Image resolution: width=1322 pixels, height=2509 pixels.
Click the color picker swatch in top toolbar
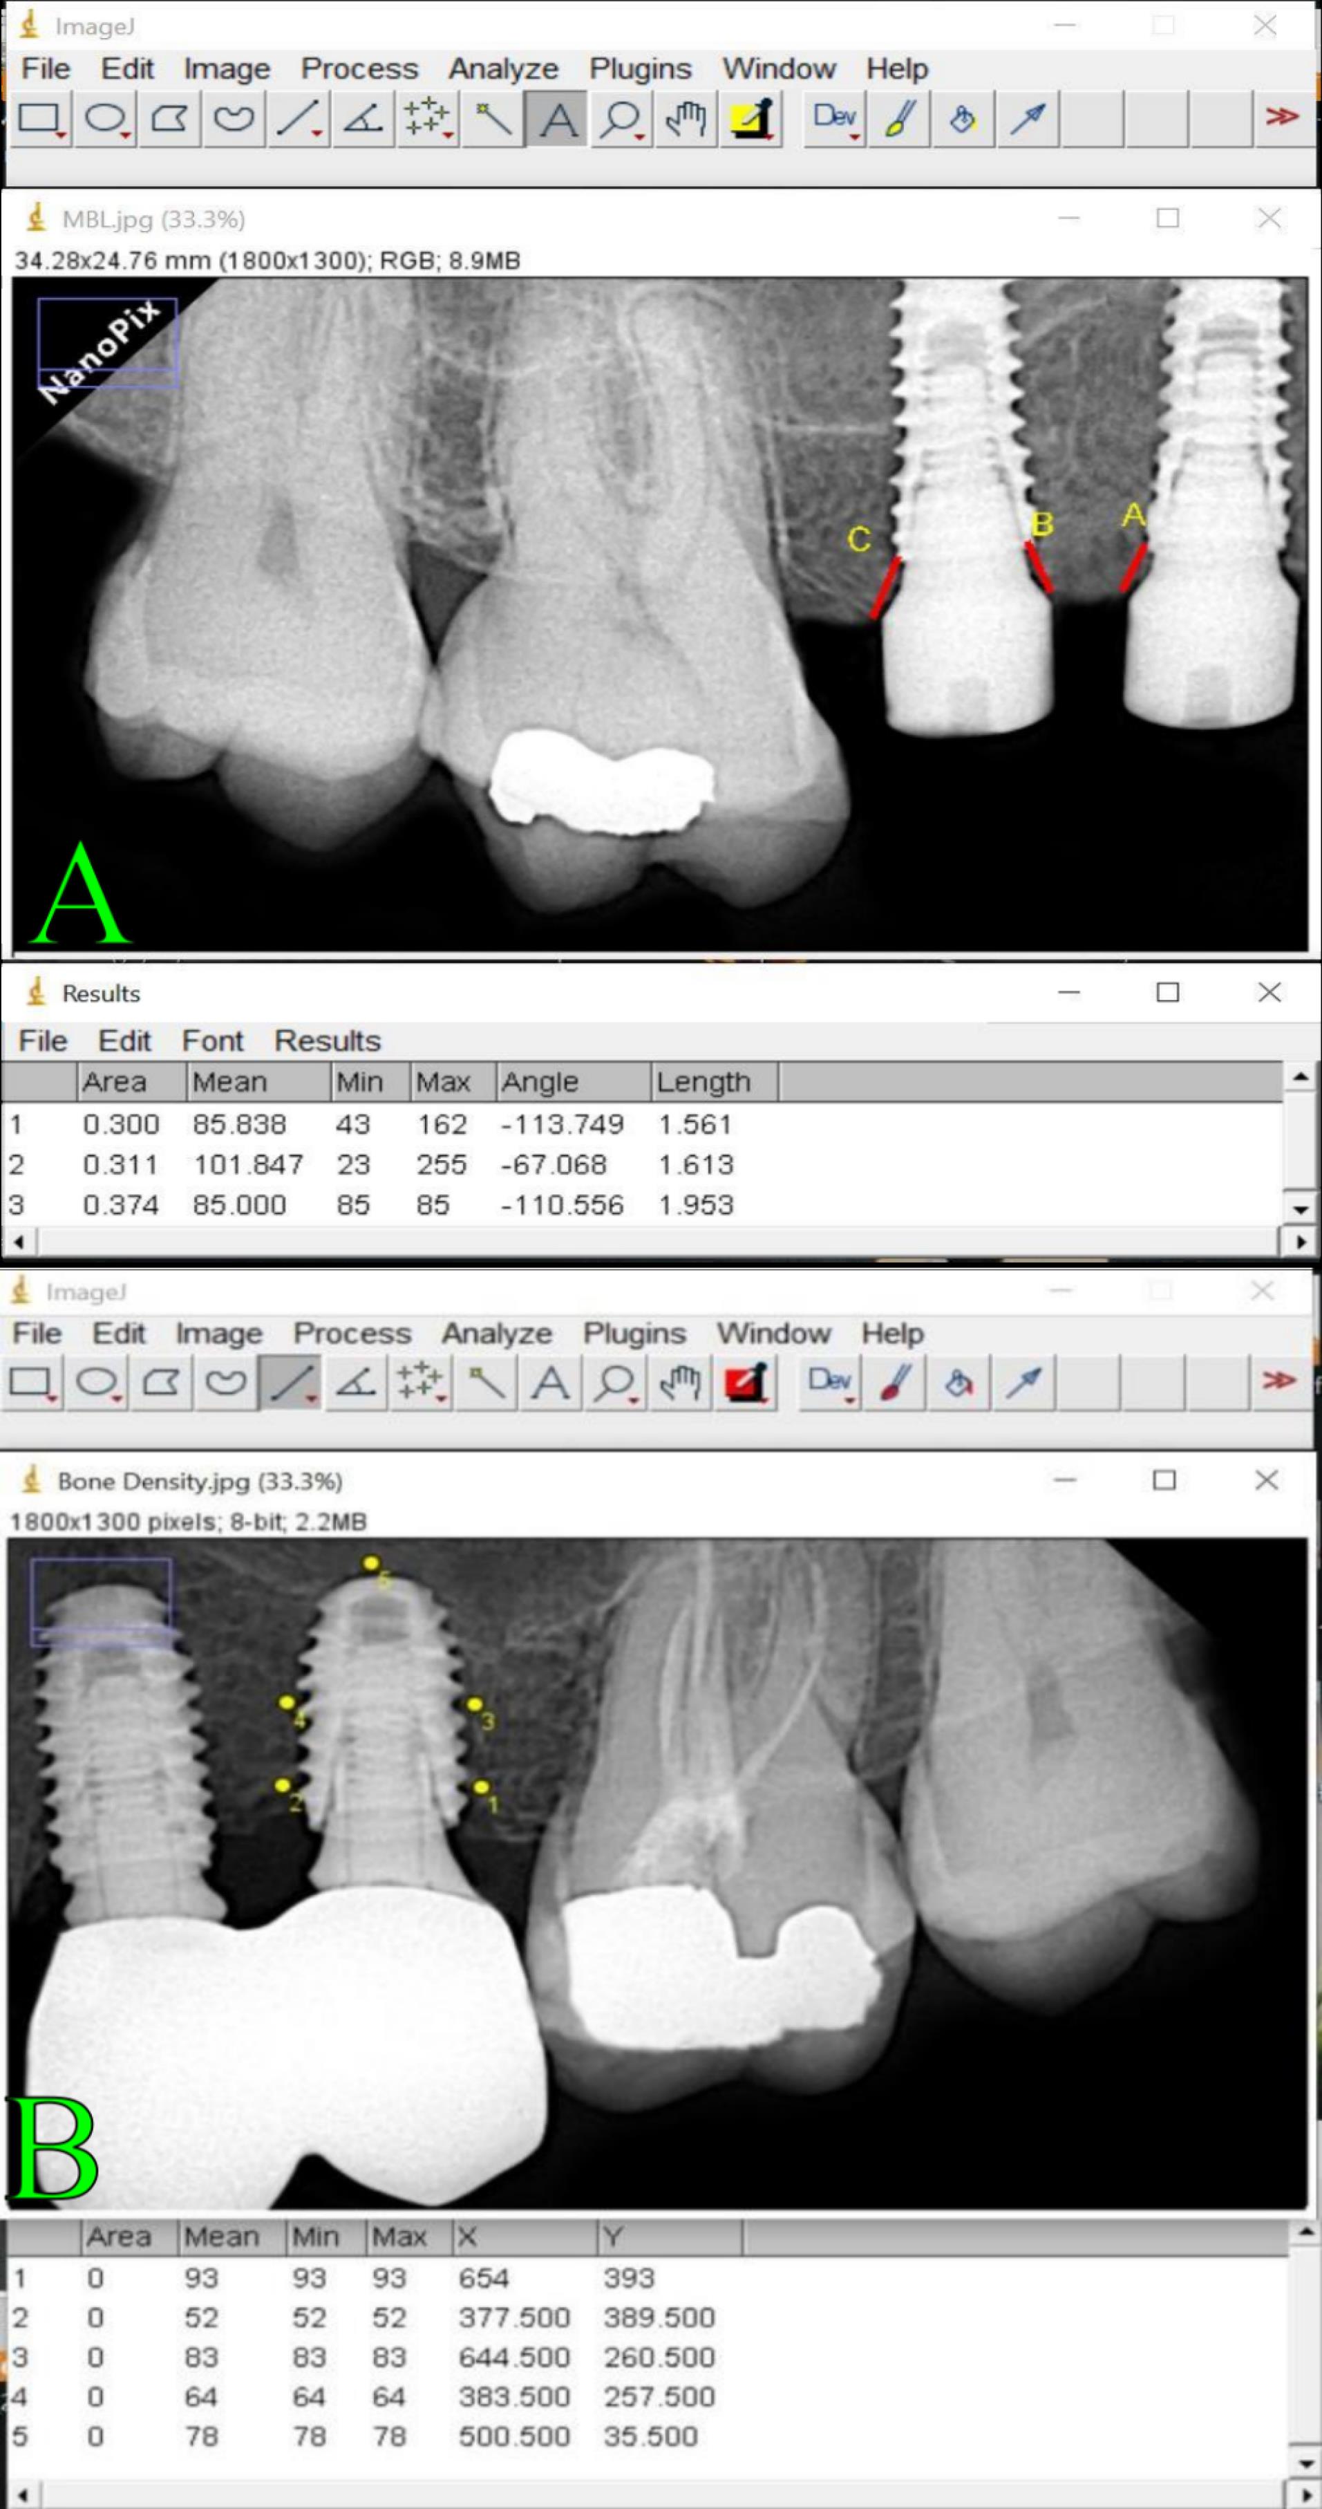tap(750, 119)
